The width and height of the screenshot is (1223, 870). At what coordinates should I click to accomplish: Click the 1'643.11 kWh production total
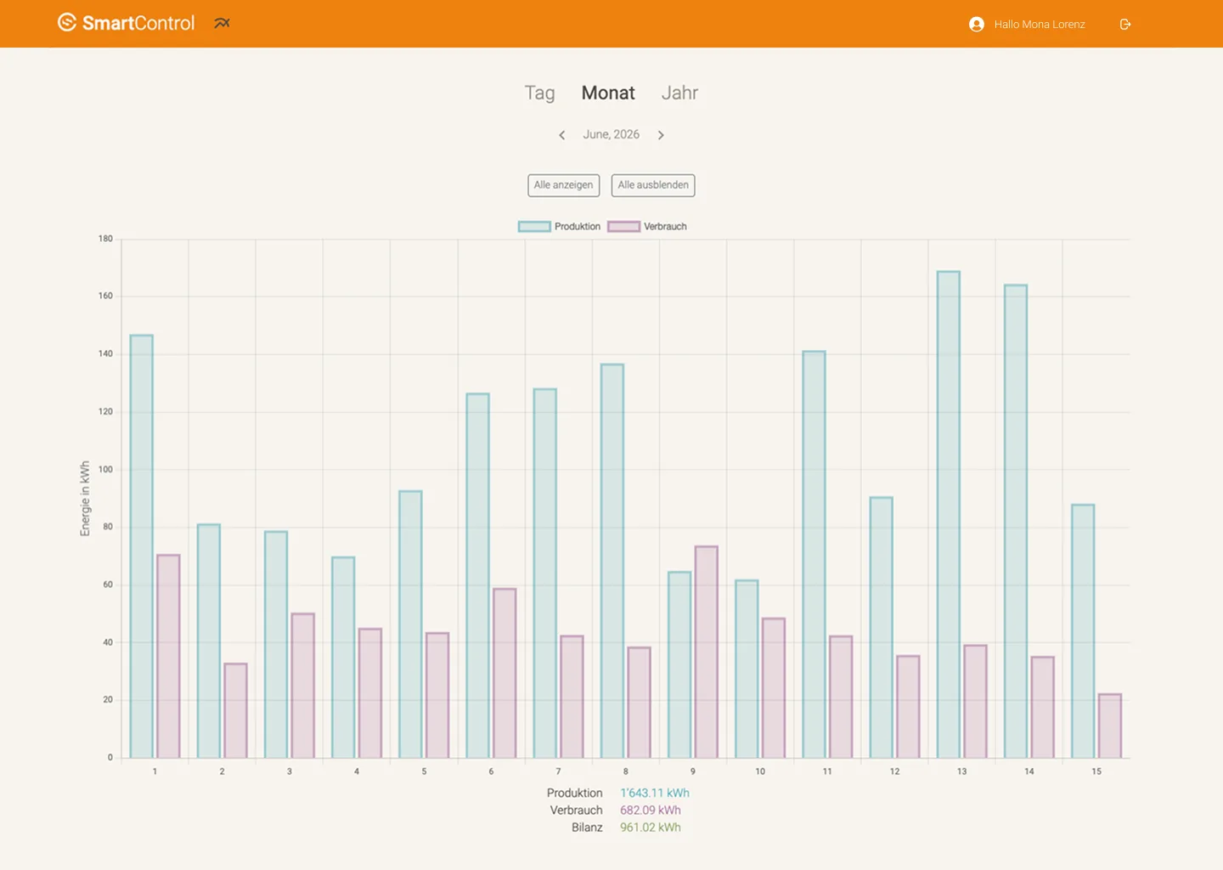655,794
